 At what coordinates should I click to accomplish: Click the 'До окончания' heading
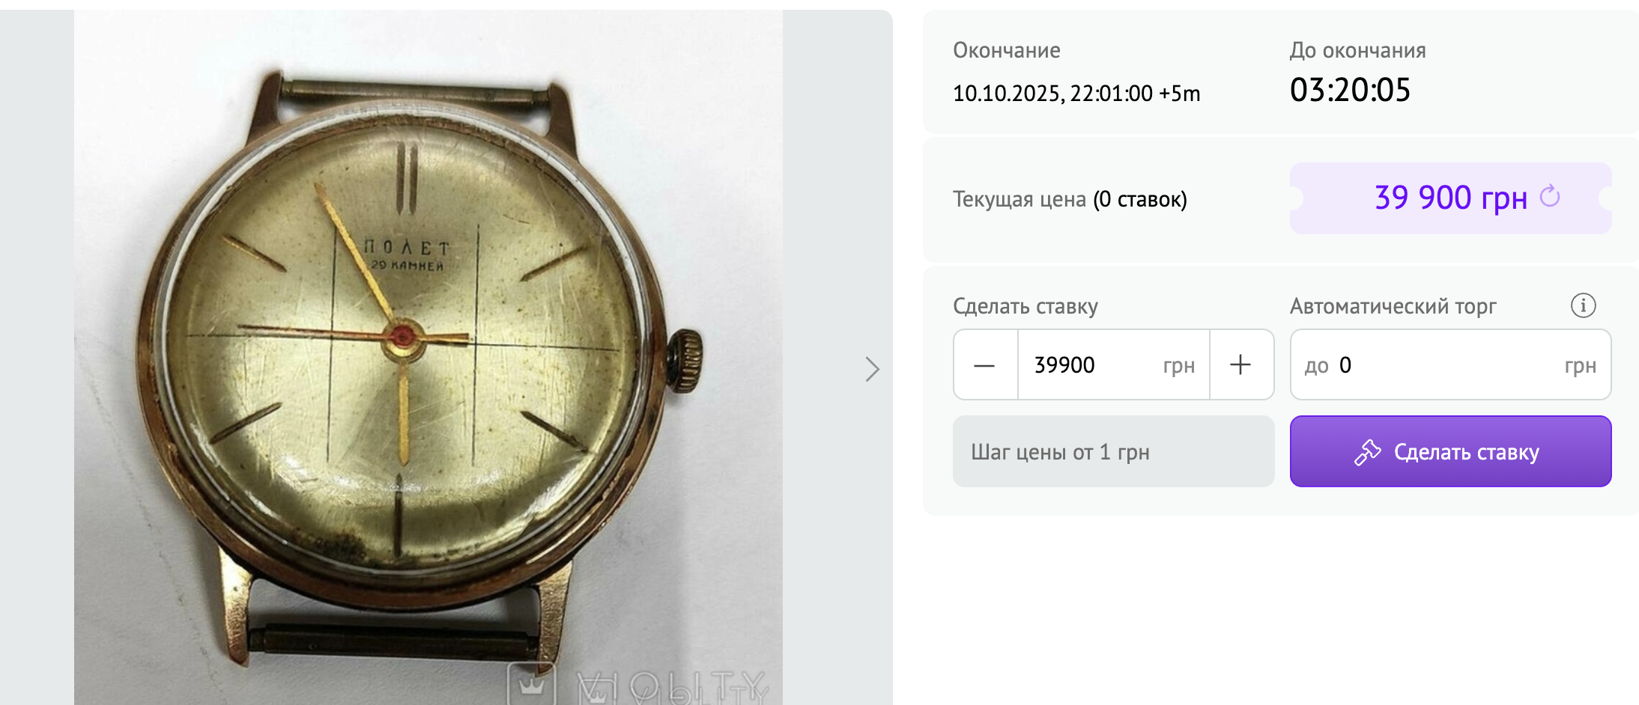1357,50
